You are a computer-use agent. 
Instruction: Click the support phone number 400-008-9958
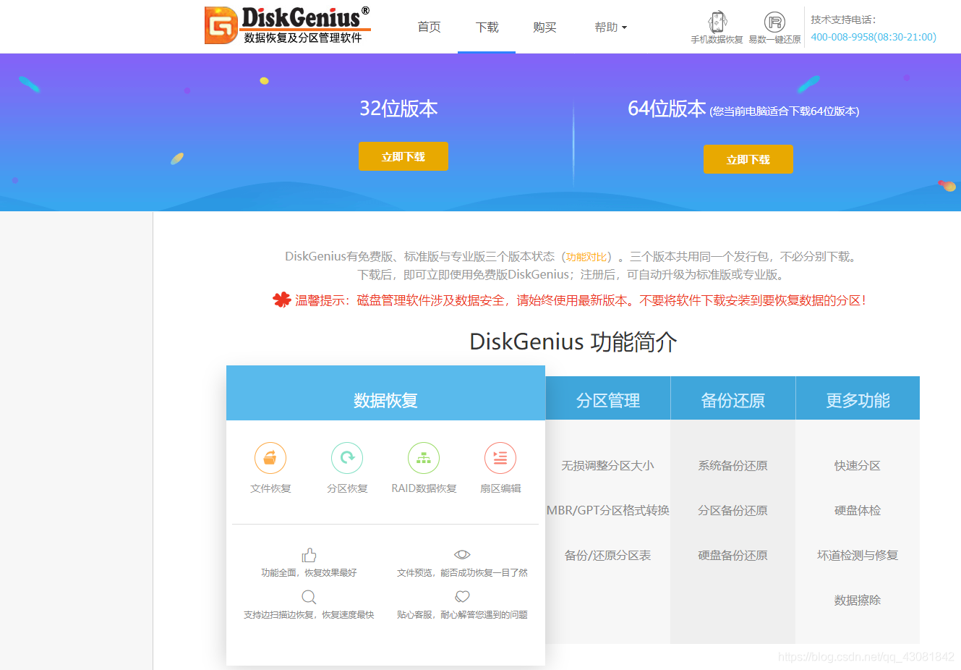[874, 37]
